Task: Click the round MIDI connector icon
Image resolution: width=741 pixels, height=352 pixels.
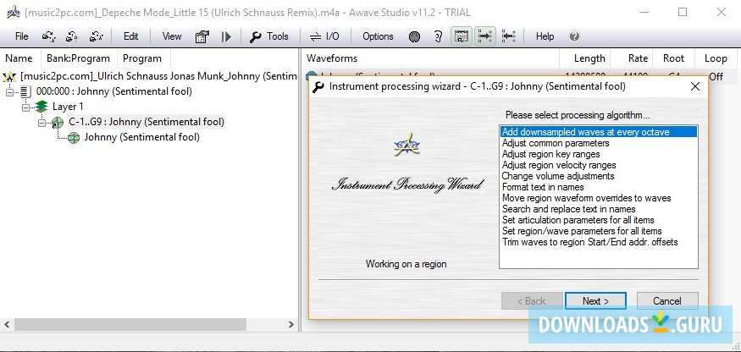Action: (414, 37)
